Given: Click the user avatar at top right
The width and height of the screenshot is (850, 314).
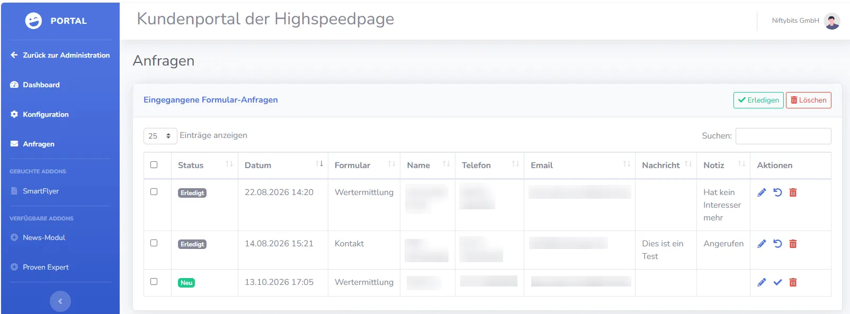Looking at the screenshot, I should click(832, 21).
